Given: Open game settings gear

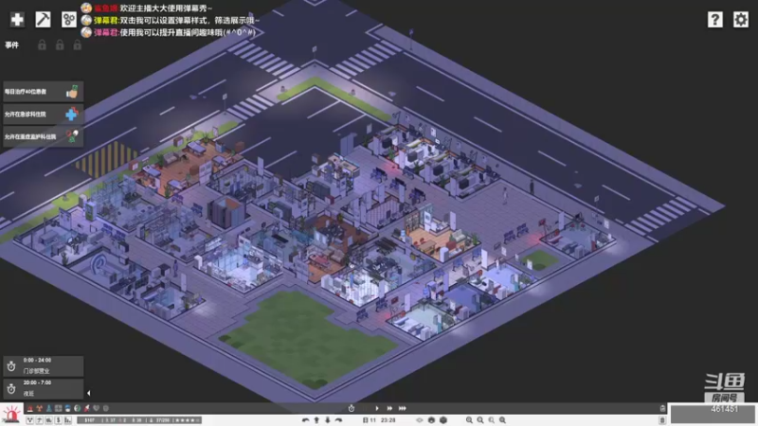Looking at the screenshot, I should coord(741,19).
